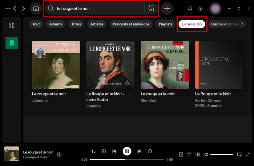
Task: Open the green bookmark item in sidebar
Action: pyautogui.click(x=12, y=43)
